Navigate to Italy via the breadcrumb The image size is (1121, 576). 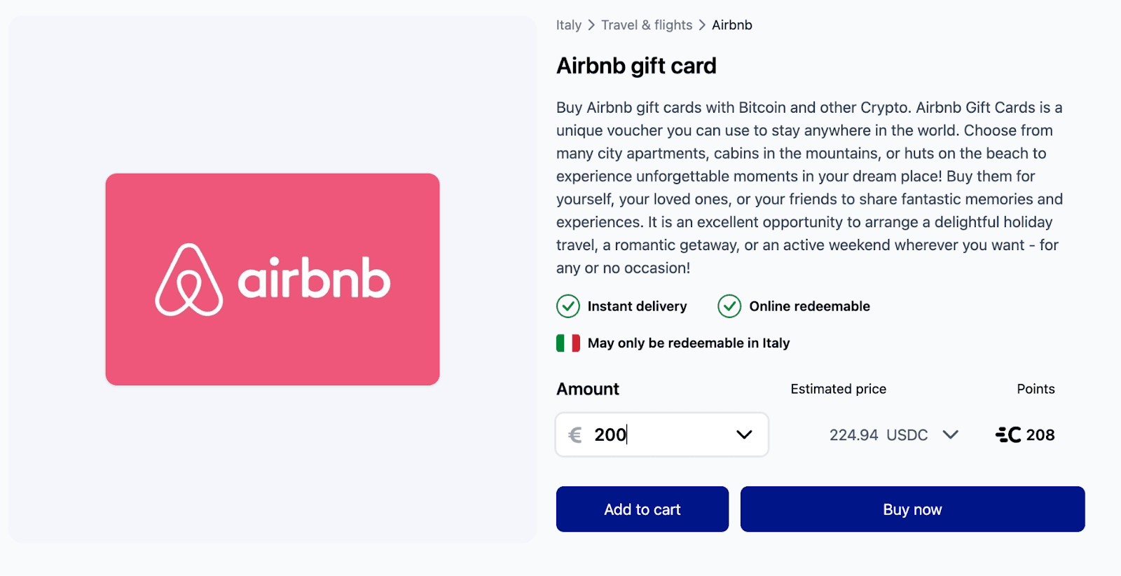[x=568, y=25]
